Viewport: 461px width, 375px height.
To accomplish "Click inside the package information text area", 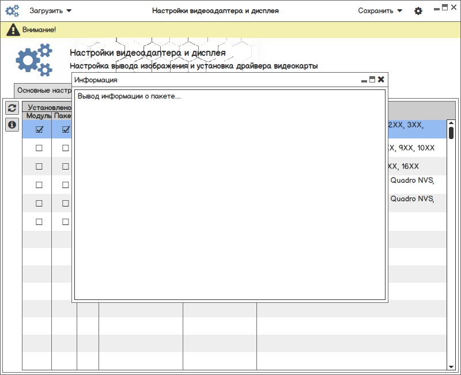I will [229, 196].
